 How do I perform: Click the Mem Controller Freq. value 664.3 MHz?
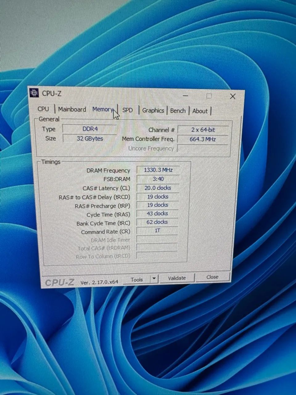coord(203,139)
